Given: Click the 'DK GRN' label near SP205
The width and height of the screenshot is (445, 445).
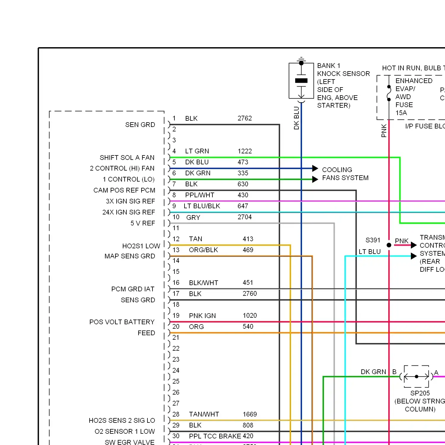Looking at the screenshot, I should point(374,372).
